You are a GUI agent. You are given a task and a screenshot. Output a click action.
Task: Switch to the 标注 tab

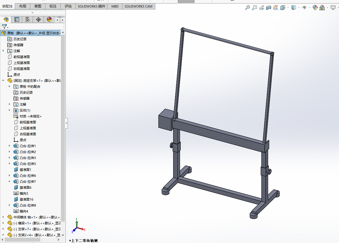[x=53, y=6]
